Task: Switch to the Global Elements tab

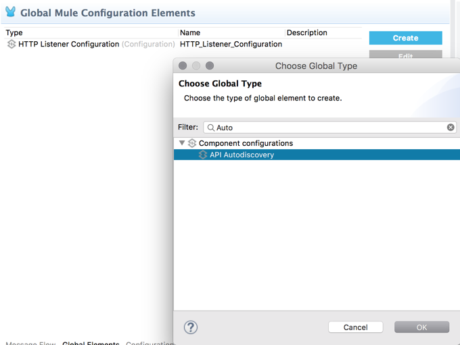Action: 91,343
